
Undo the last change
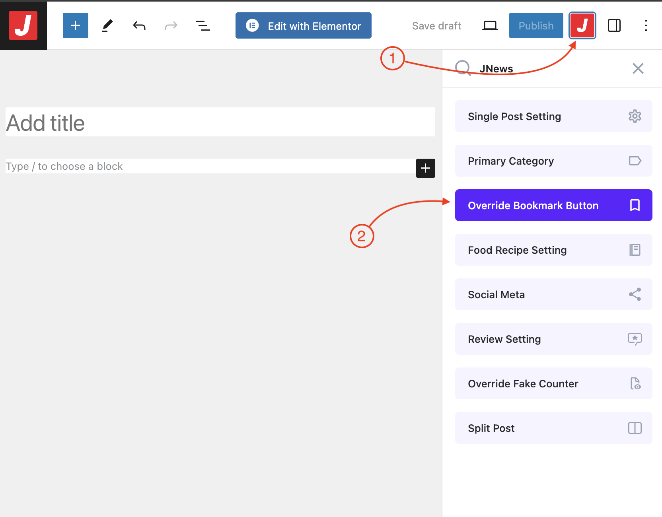[x=139, y=25]
